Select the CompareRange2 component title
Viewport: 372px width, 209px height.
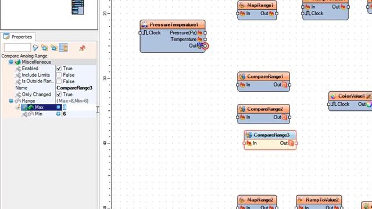[265, 109]
